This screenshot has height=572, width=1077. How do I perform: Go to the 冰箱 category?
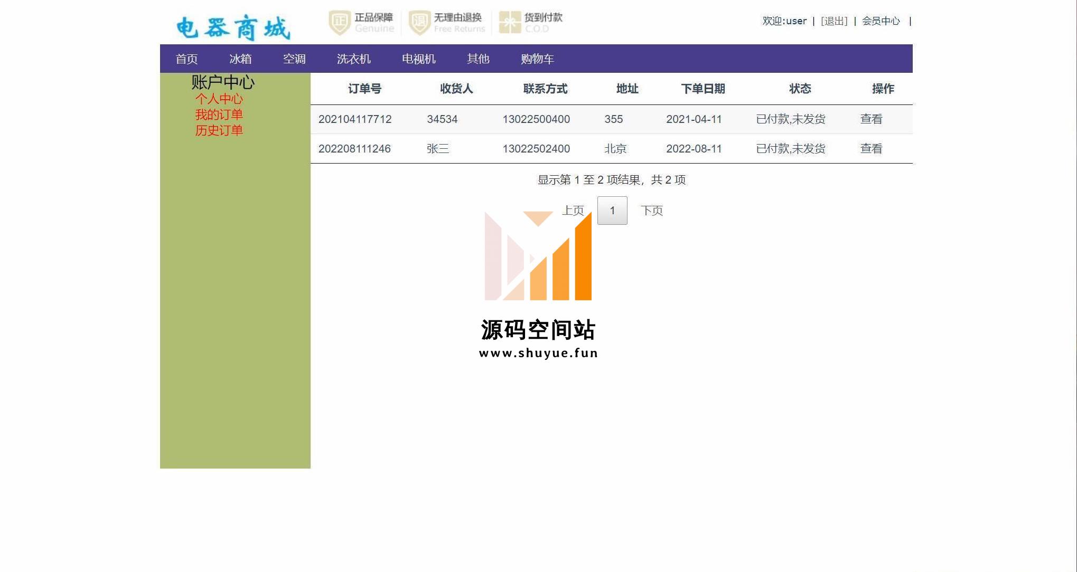(x=240, y=59)
